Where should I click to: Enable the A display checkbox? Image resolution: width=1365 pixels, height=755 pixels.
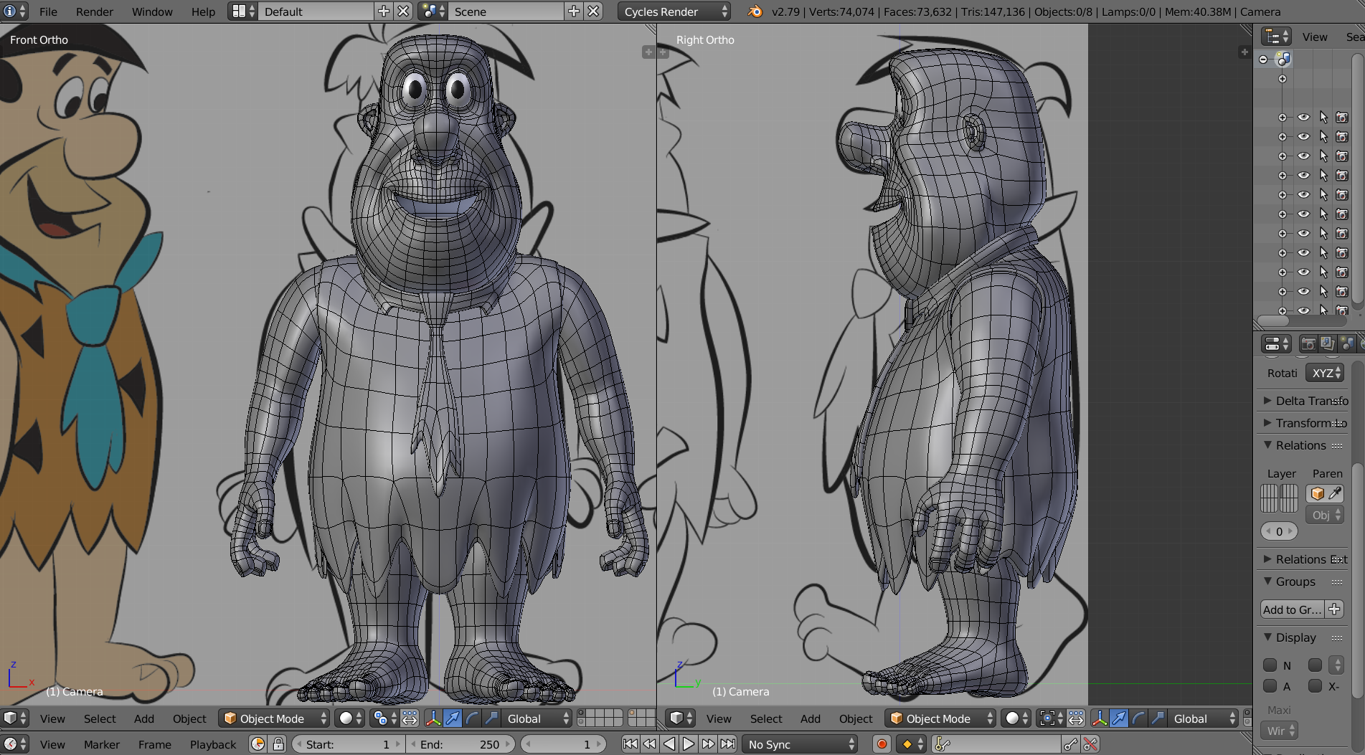pyautogui.click(x=1270, y=686)
